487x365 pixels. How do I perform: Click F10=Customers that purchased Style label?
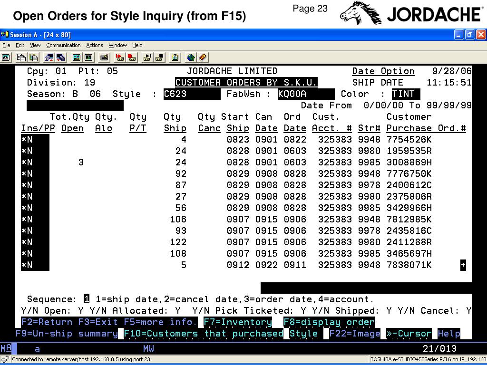click(x=221, y=334)
